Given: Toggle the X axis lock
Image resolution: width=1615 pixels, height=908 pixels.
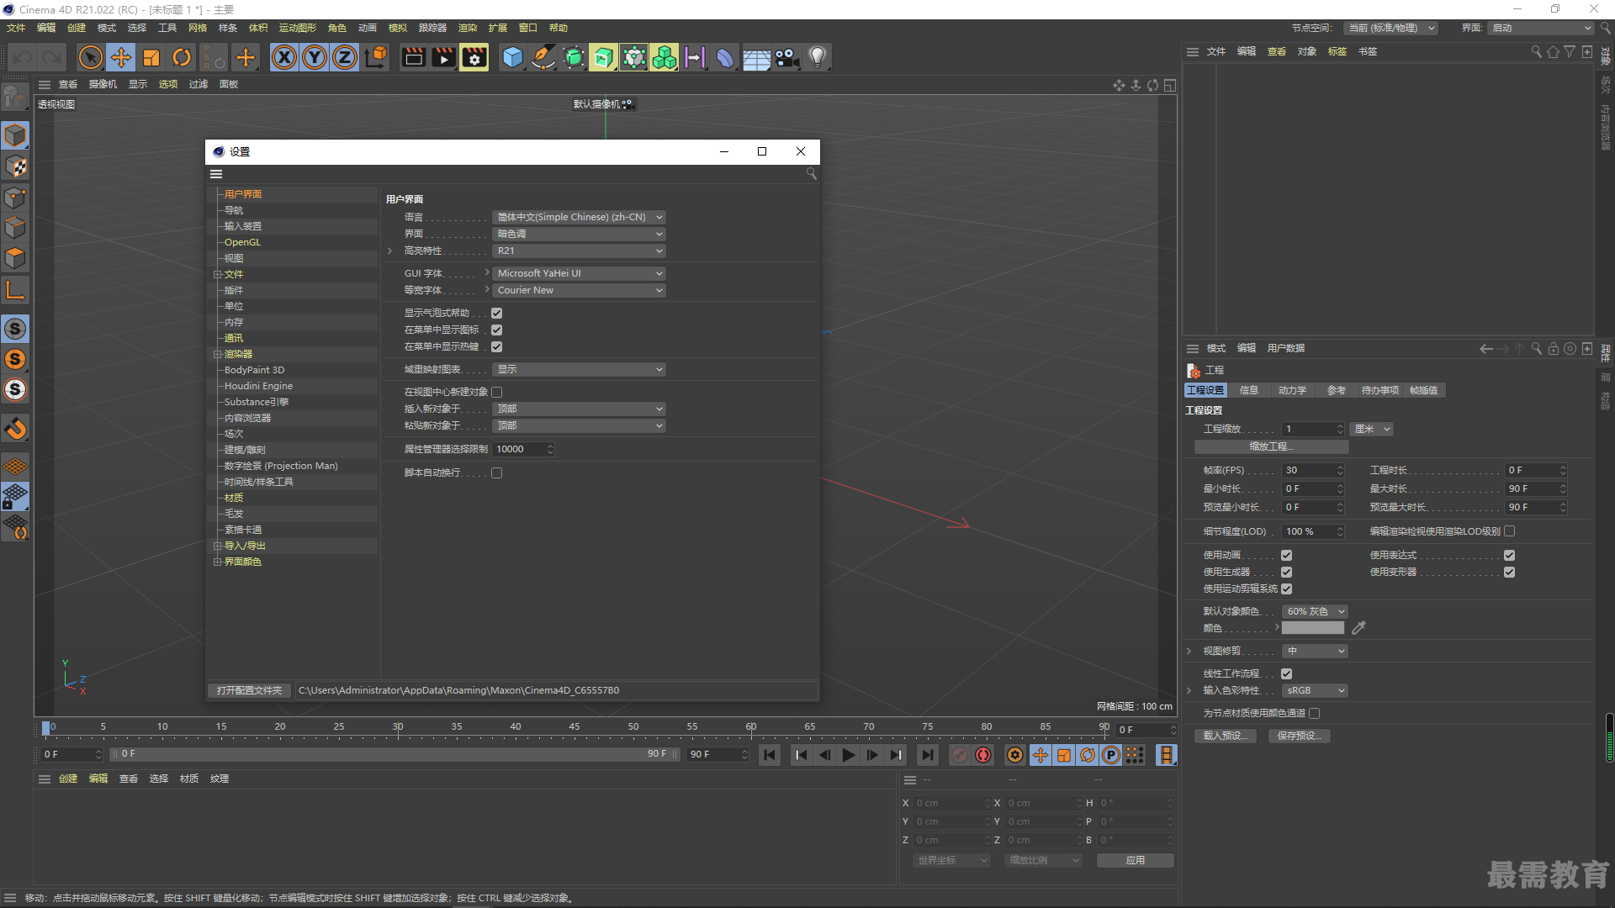Looking at the screenshot, I should 284,57.
